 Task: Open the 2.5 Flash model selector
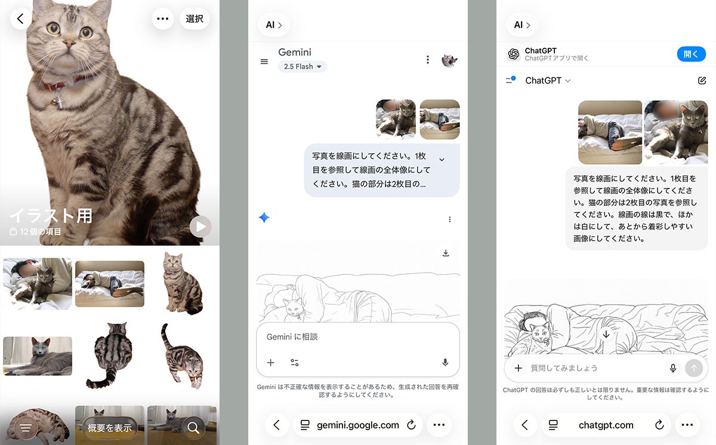click(x=302, y=66)
